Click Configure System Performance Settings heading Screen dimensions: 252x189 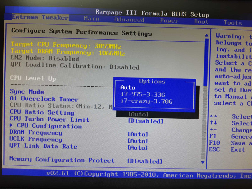82,32
